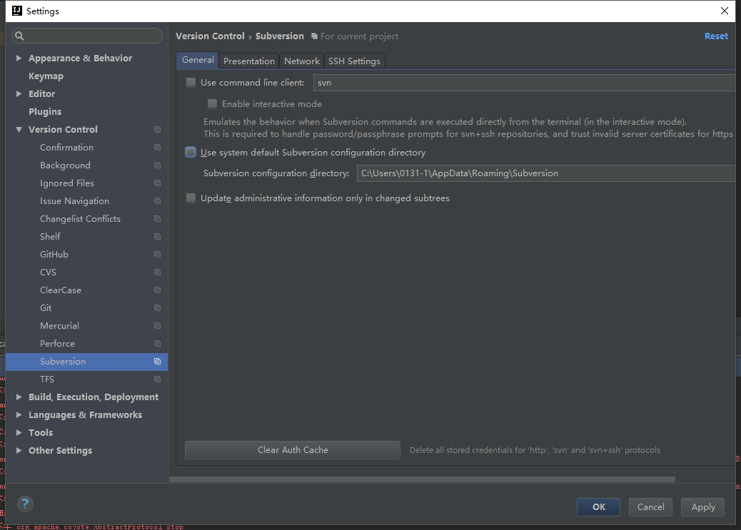Select ClearCase in the settings tree
The height and width of the screenshot is (530, 741).
click(61, 290)
